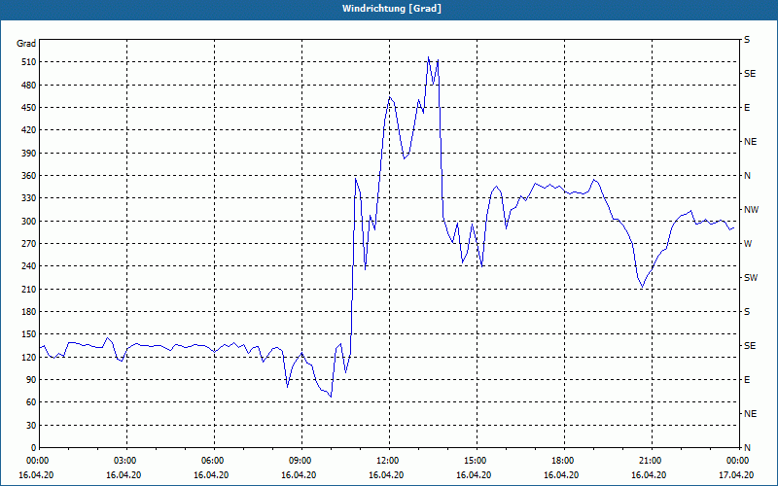Click the 420 axis tick label
778x486 pixels.
coord(29,130)
